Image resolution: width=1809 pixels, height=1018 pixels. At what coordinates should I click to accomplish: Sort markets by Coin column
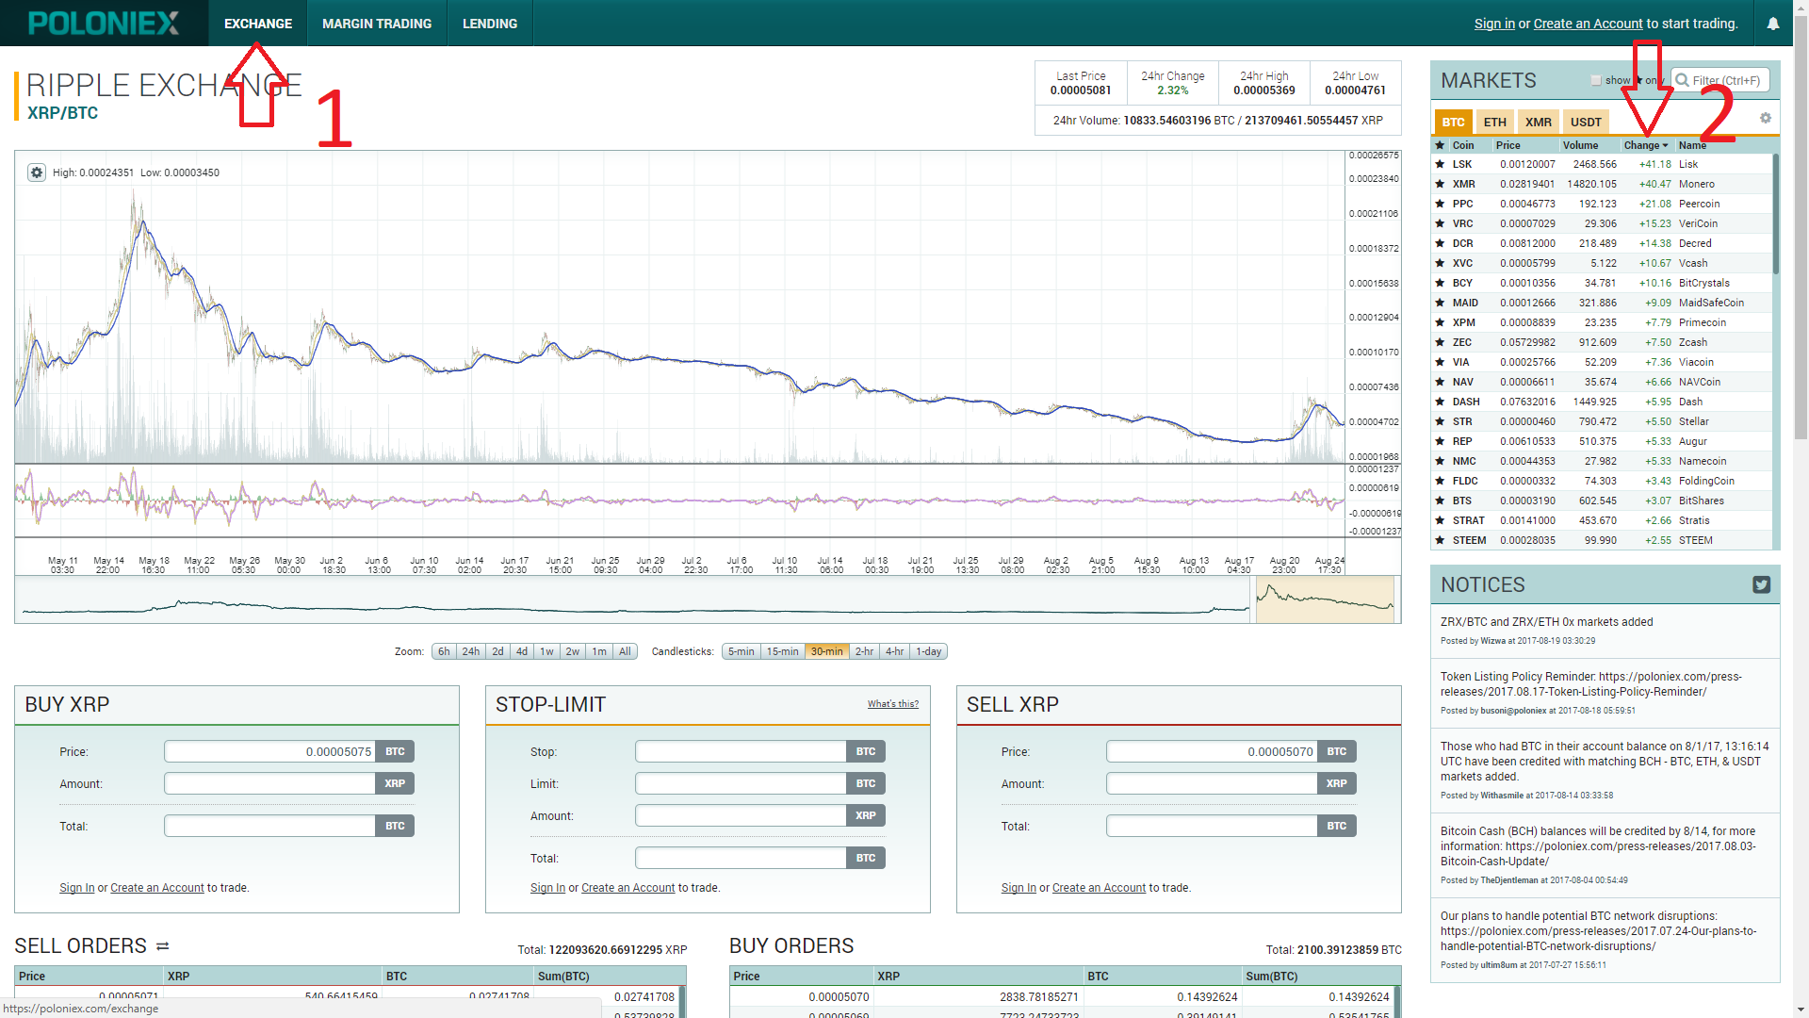(1463, 145)
